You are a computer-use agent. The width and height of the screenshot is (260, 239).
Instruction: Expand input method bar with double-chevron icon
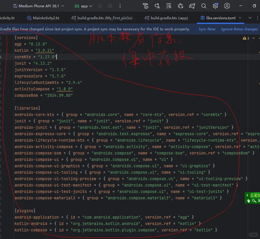(247, 195)
